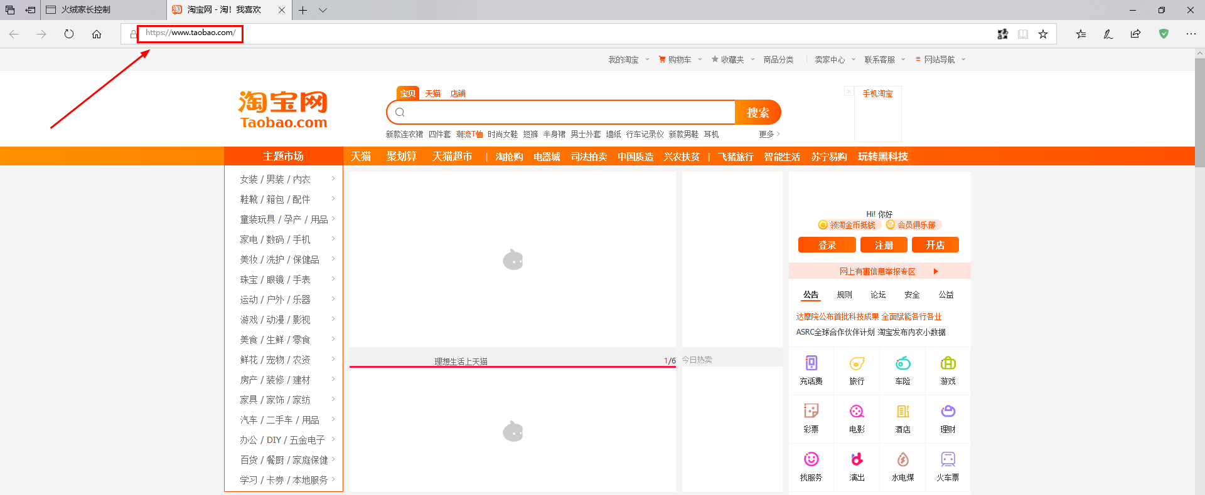Open the 天猫超市 navigation link
This screenshot has height=495, width=1205.
[452, 156]
